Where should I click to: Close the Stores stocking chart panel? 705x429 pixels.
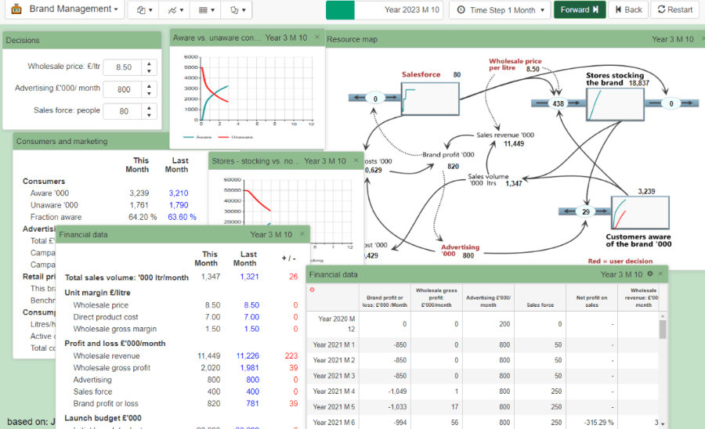(x=356, y=160)
